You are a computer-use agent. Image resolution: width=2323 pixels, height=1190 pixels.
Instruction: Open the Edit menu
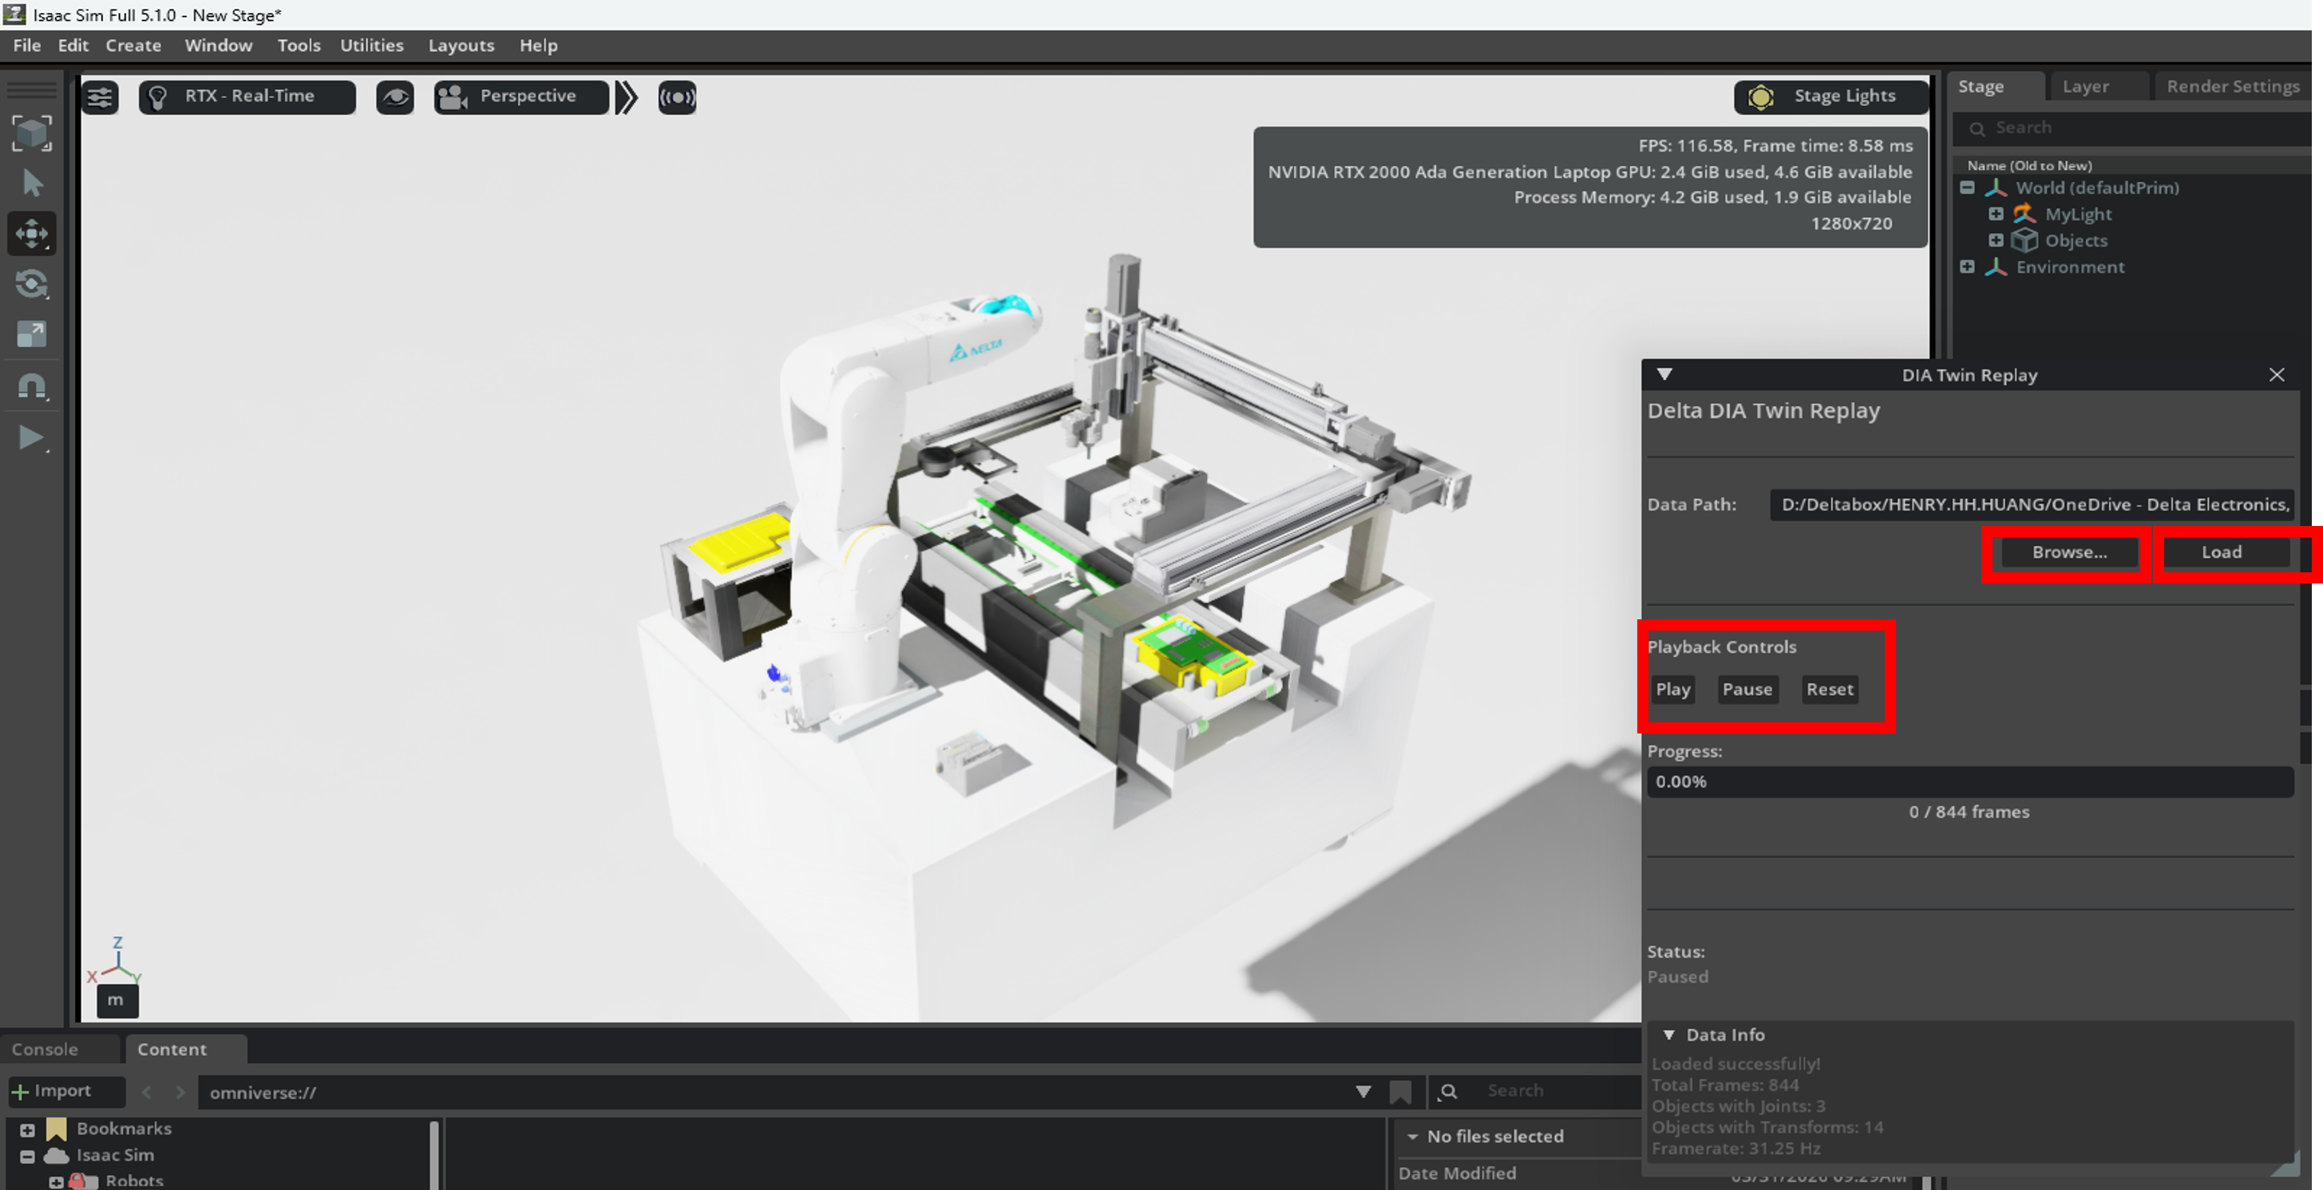click(73, 45)
